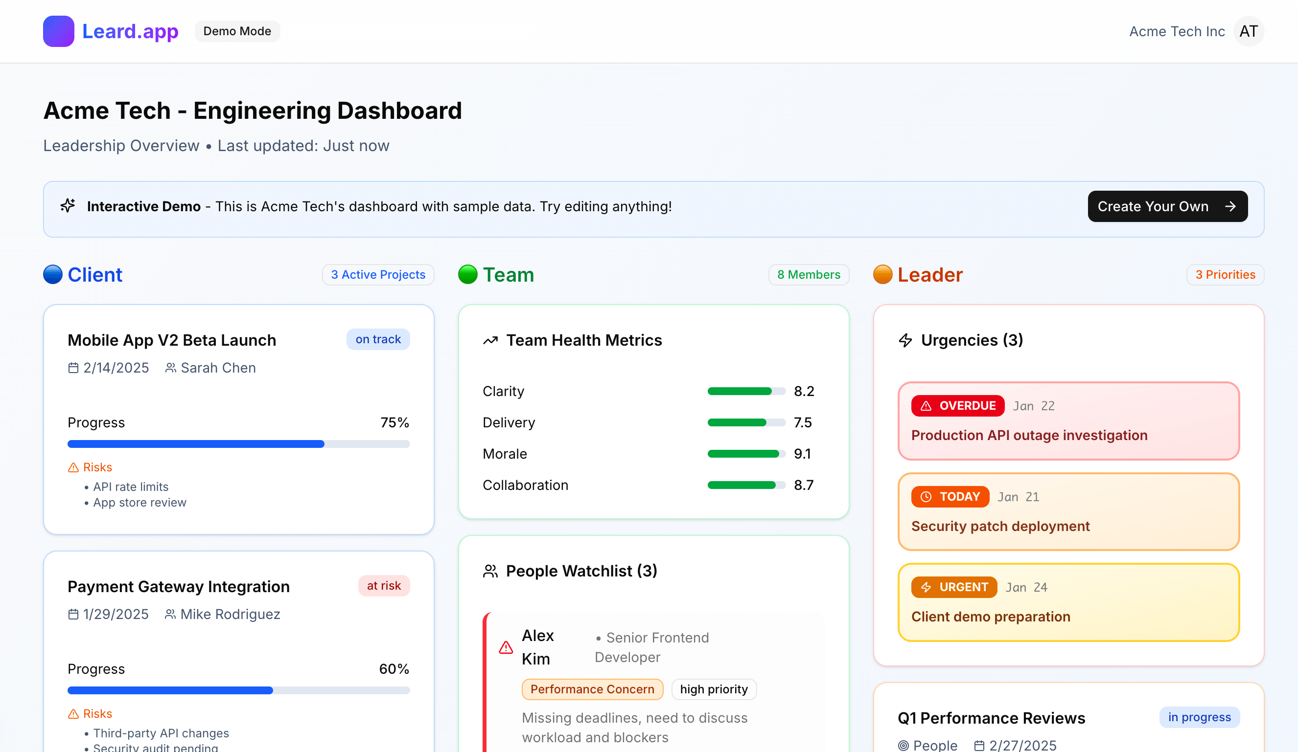The width and height of the screenshot is (1298, 752).
Task: Click warning icon in Mobile App Risks
Action: tap(73, 467)
